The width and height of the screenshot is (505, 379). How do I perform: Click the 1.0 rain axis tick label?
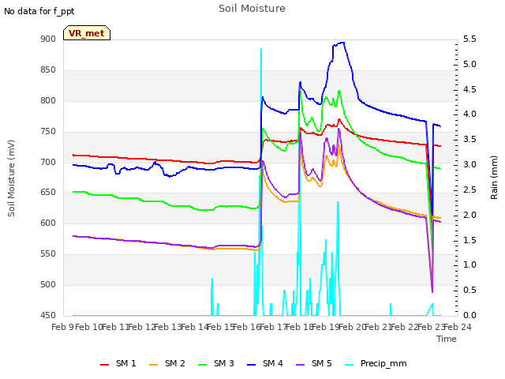[x=469, y=265]
